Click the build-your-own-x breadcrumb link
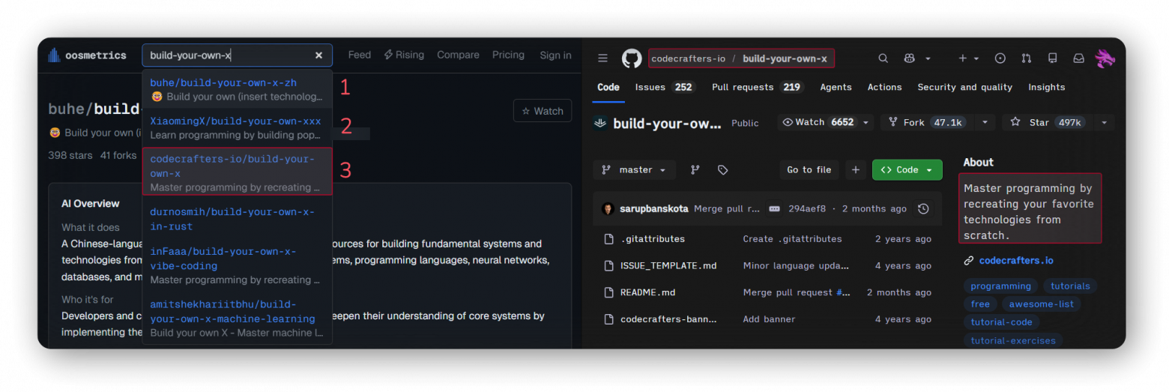Image resolution: width=1169 pixels, height=392 pixels. (x=785, y=58)
